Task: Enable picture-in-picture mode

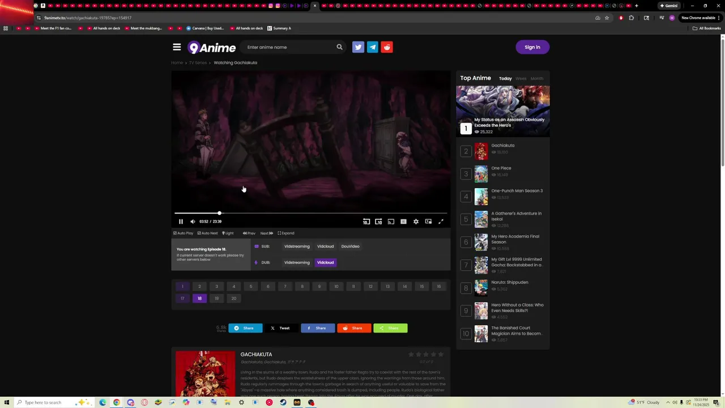Action: pyautogui.click(x=428, y=222)
